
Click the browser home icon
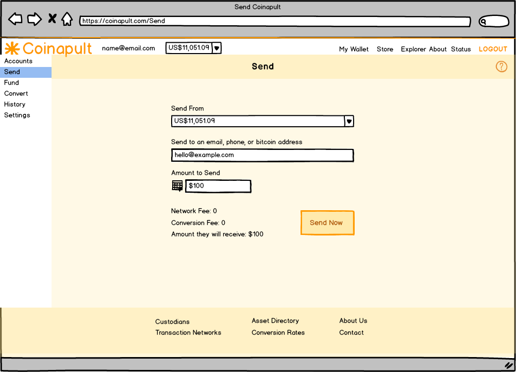(x=67, y=19)
